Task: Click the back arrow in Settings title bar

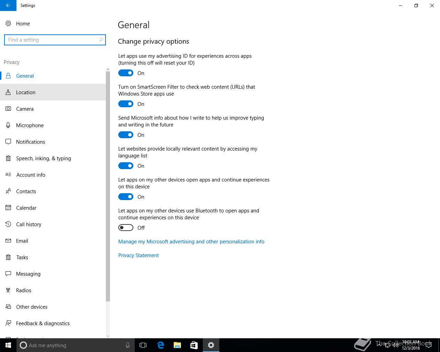Action: pos(8,5)
